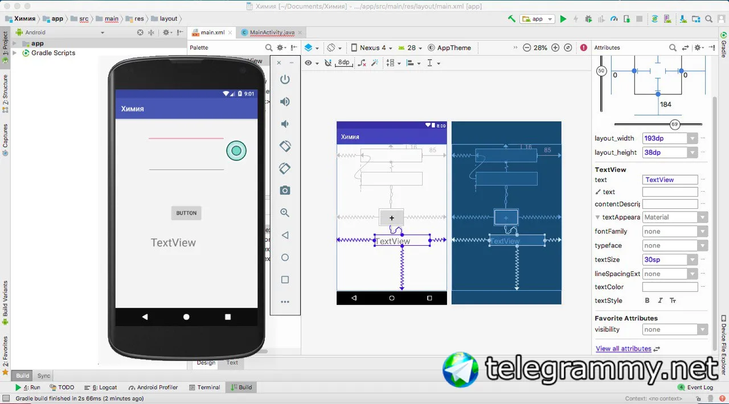Click the BUTTON in the emulator
The width and height of the screenshot is (729, 404).
186,213
